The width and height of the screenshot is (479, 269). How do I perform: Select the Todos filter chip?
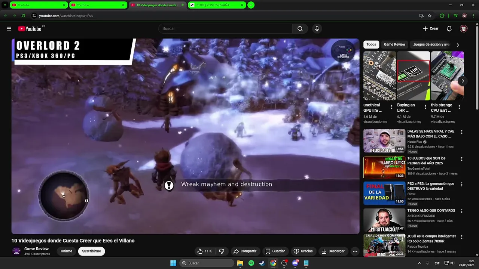[371, 44]
